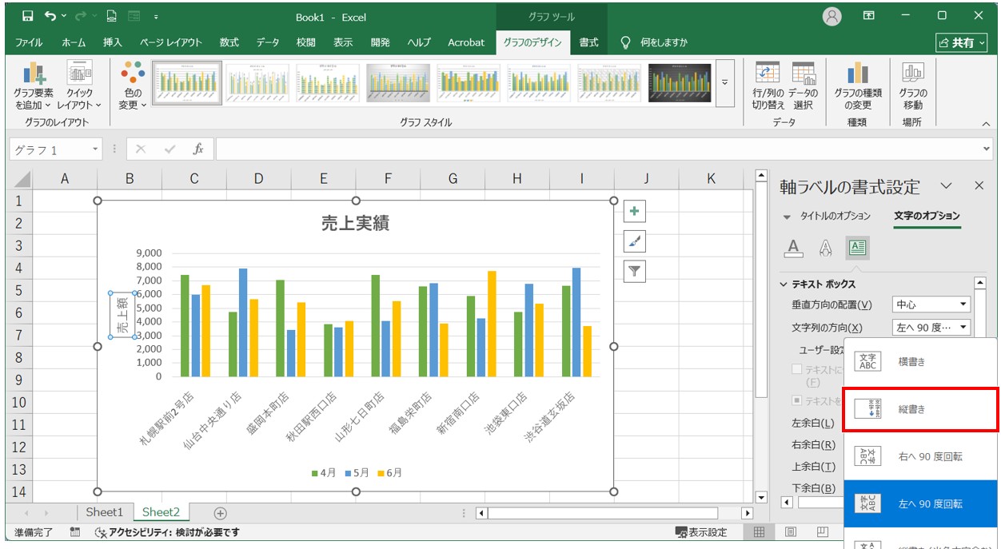Image resolution: width=1001 pixels, height=549 pixels.
Task: Open 垂直方向の配置 dropdown showing 中心
Action: (x=931, y=304)
